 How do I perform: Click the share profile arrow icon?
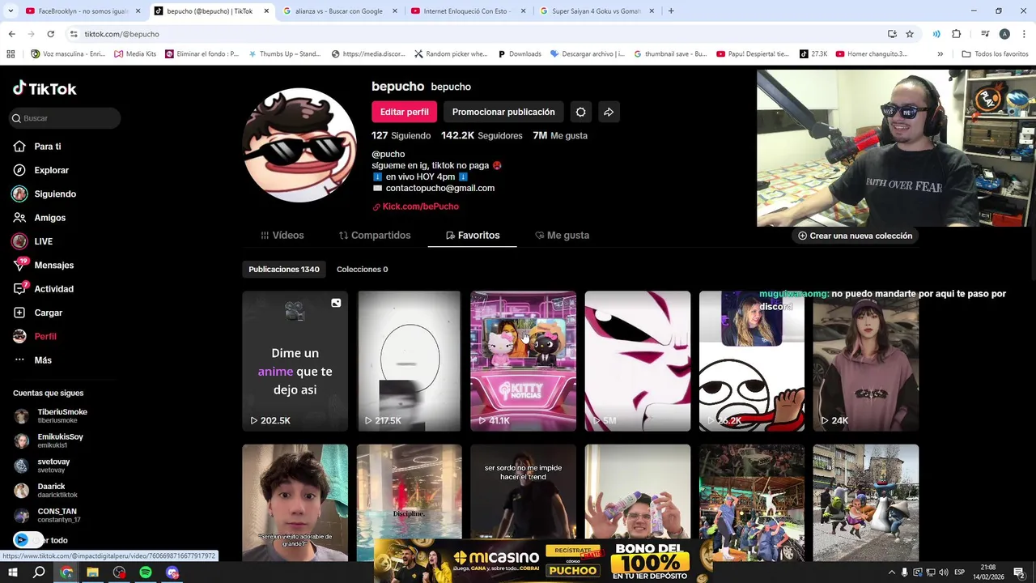point(609,112)
